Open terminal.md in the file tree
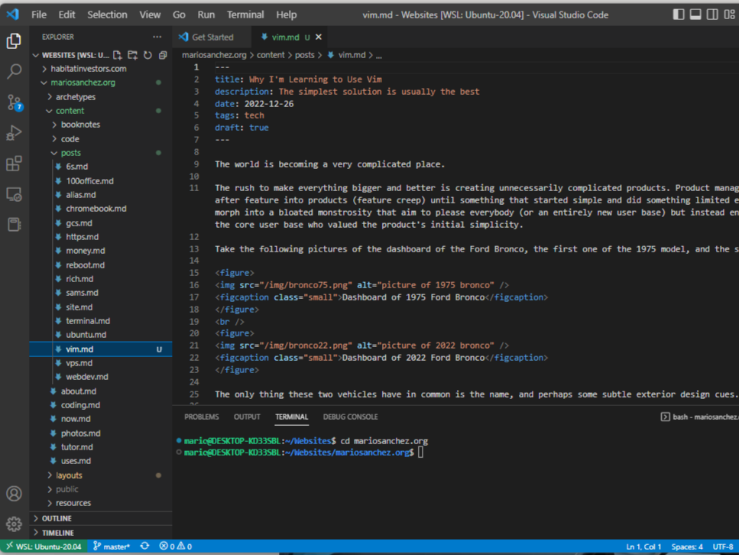 click(x=102, y=320)
